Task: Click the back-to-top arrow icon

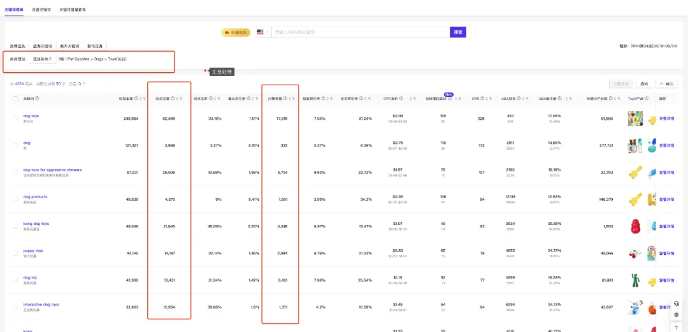Action: pyautogui.click(x=676, y=327)
